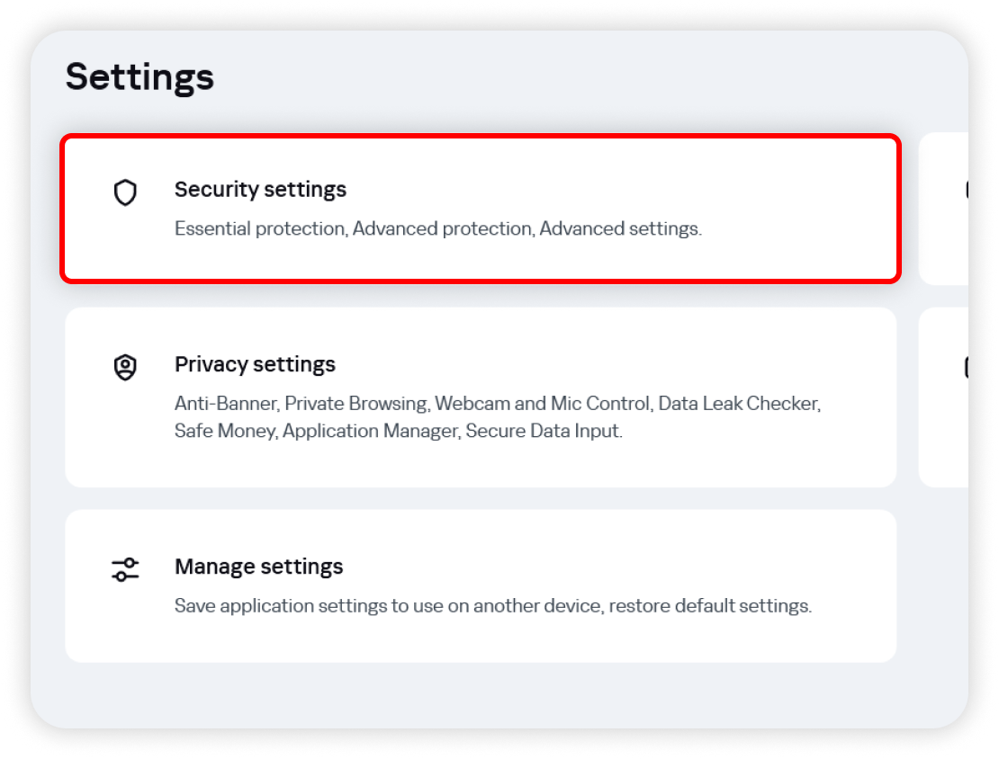Open Manage settings by its title
The image size is (999, 759).
(258, 567)
